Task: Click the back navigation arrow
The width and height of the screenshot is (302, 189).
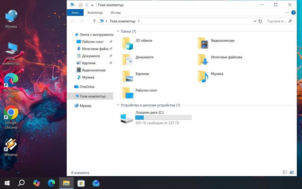Action: point(72,21)
